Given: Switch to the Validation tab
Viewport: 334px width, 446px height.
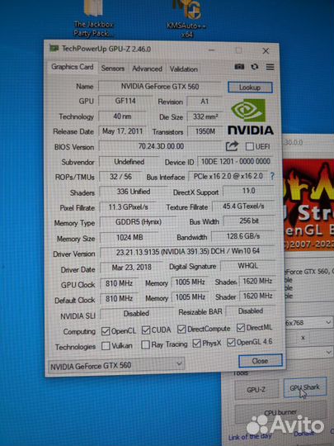Looking at the screenshot, I should coord(183,69).
